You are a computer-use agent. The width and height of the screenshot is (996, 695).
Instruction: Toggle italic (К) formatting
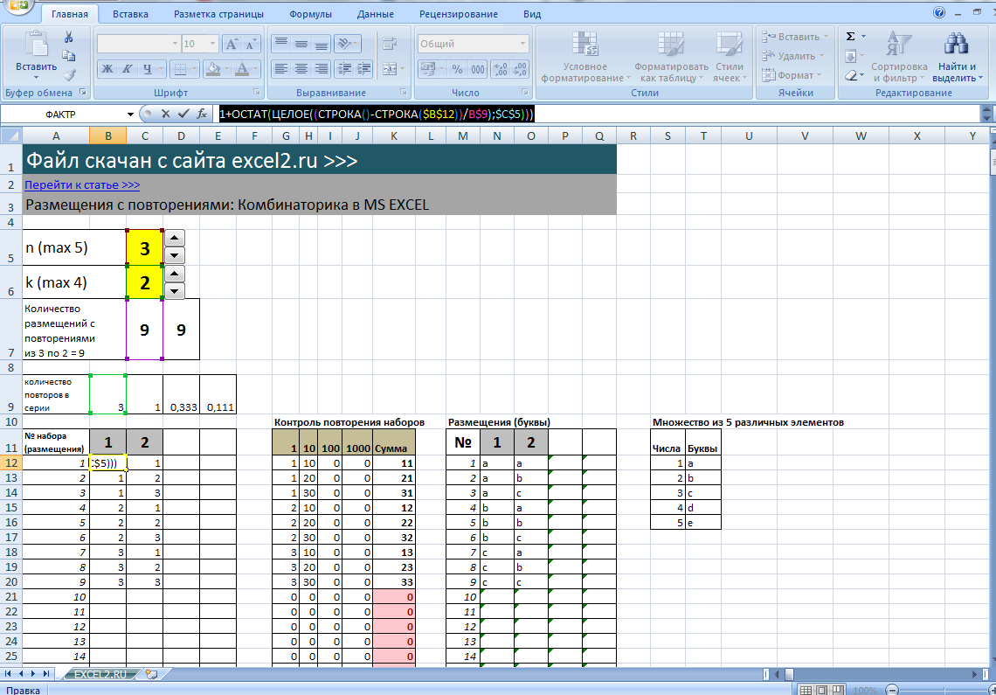tap(127, 69)
